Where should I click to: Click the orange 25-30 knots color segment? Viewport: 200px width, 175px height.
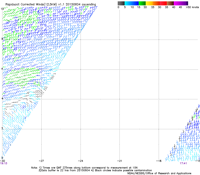tap(156, 3)
